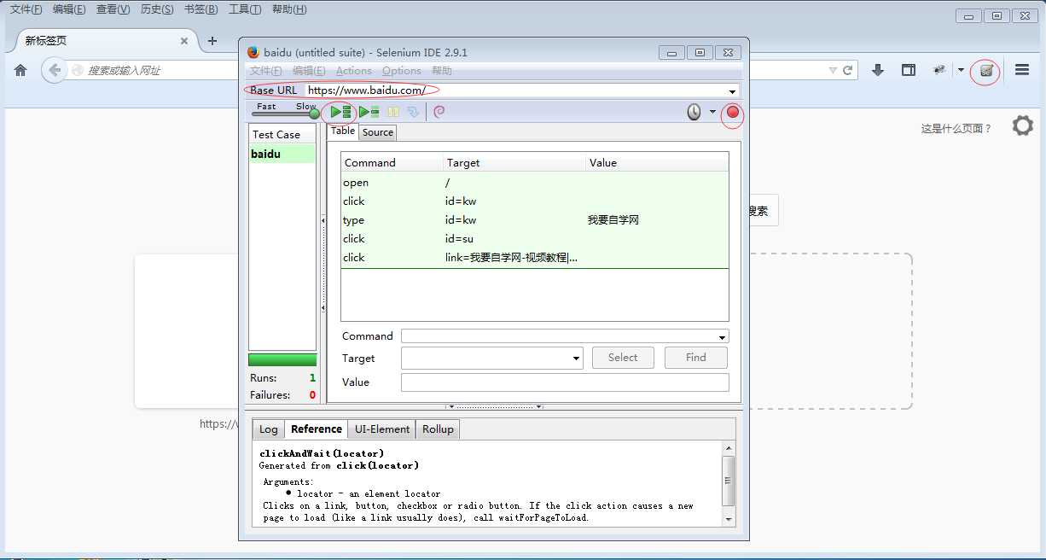Play current test case button

click(x=369, y=112)
